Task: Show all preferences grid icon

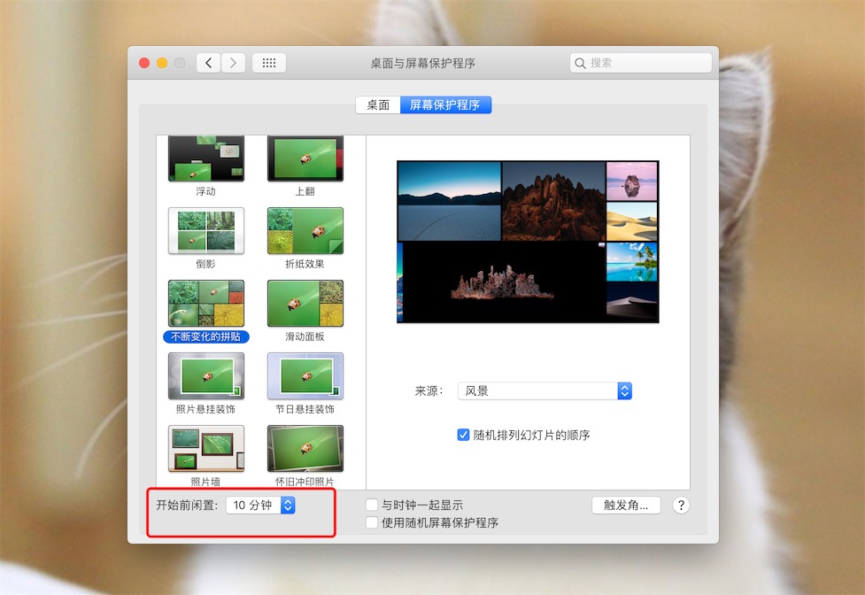Action: point(269,63)
